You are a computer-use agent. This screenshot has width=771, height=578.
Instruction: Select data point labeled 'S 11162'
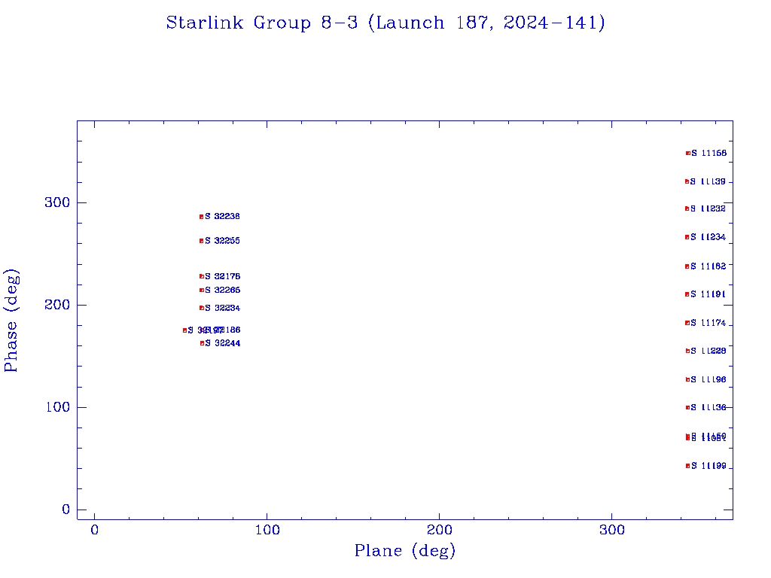687,267
